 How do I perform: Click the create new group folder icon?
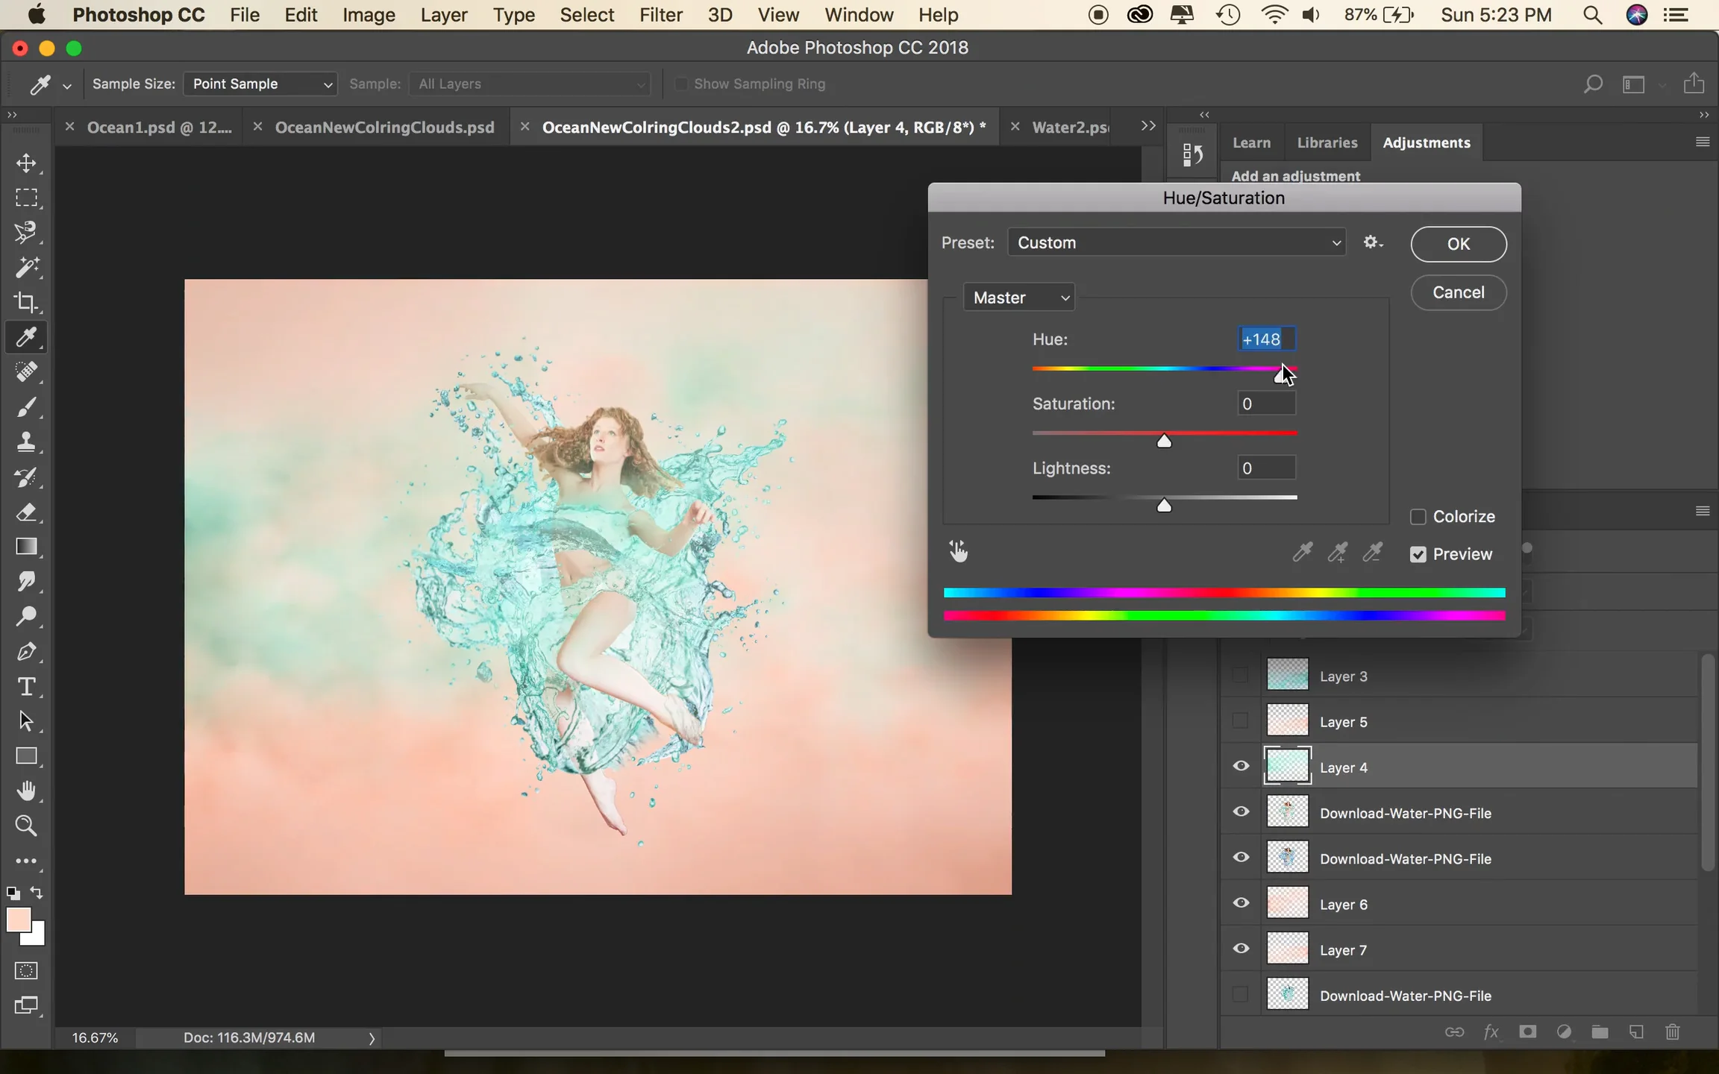[1600, 1032]
